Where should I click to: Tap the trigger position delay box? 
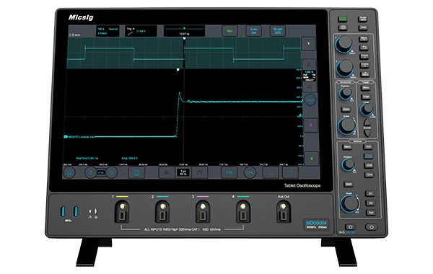(184, 31)
